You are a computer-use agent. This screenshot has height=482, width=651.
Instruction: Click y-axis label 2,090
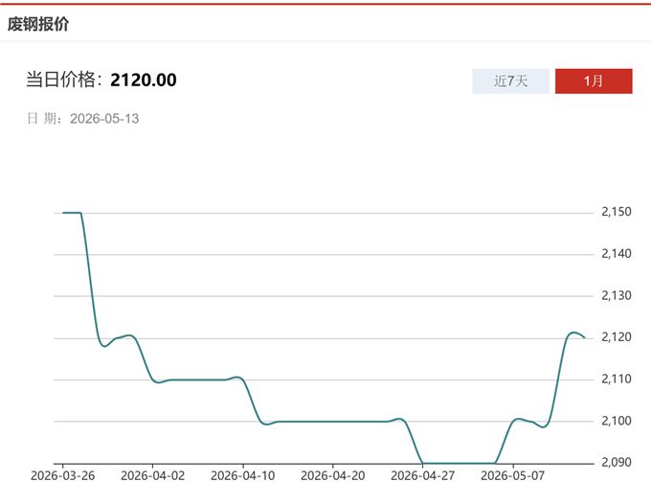pyautogui.click(x=617, y=462)
